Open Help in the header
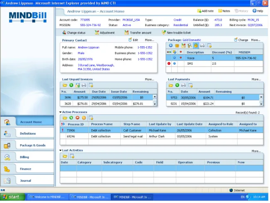This screenshot has height=203, width=270. click(x=258, y=11)
